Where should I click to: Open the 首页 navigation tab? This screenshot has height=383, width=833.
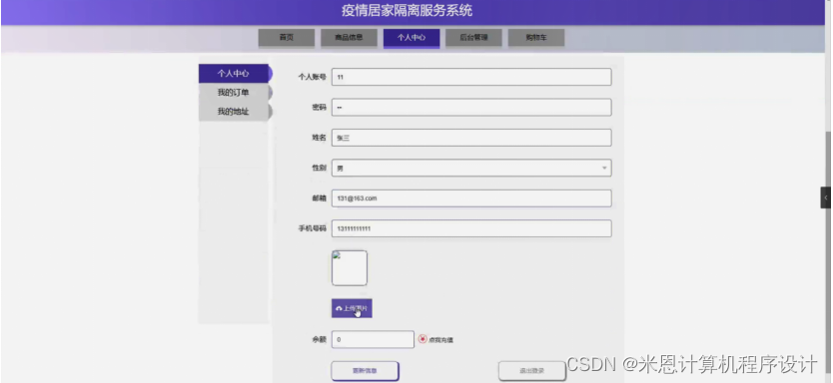(287, 38)
